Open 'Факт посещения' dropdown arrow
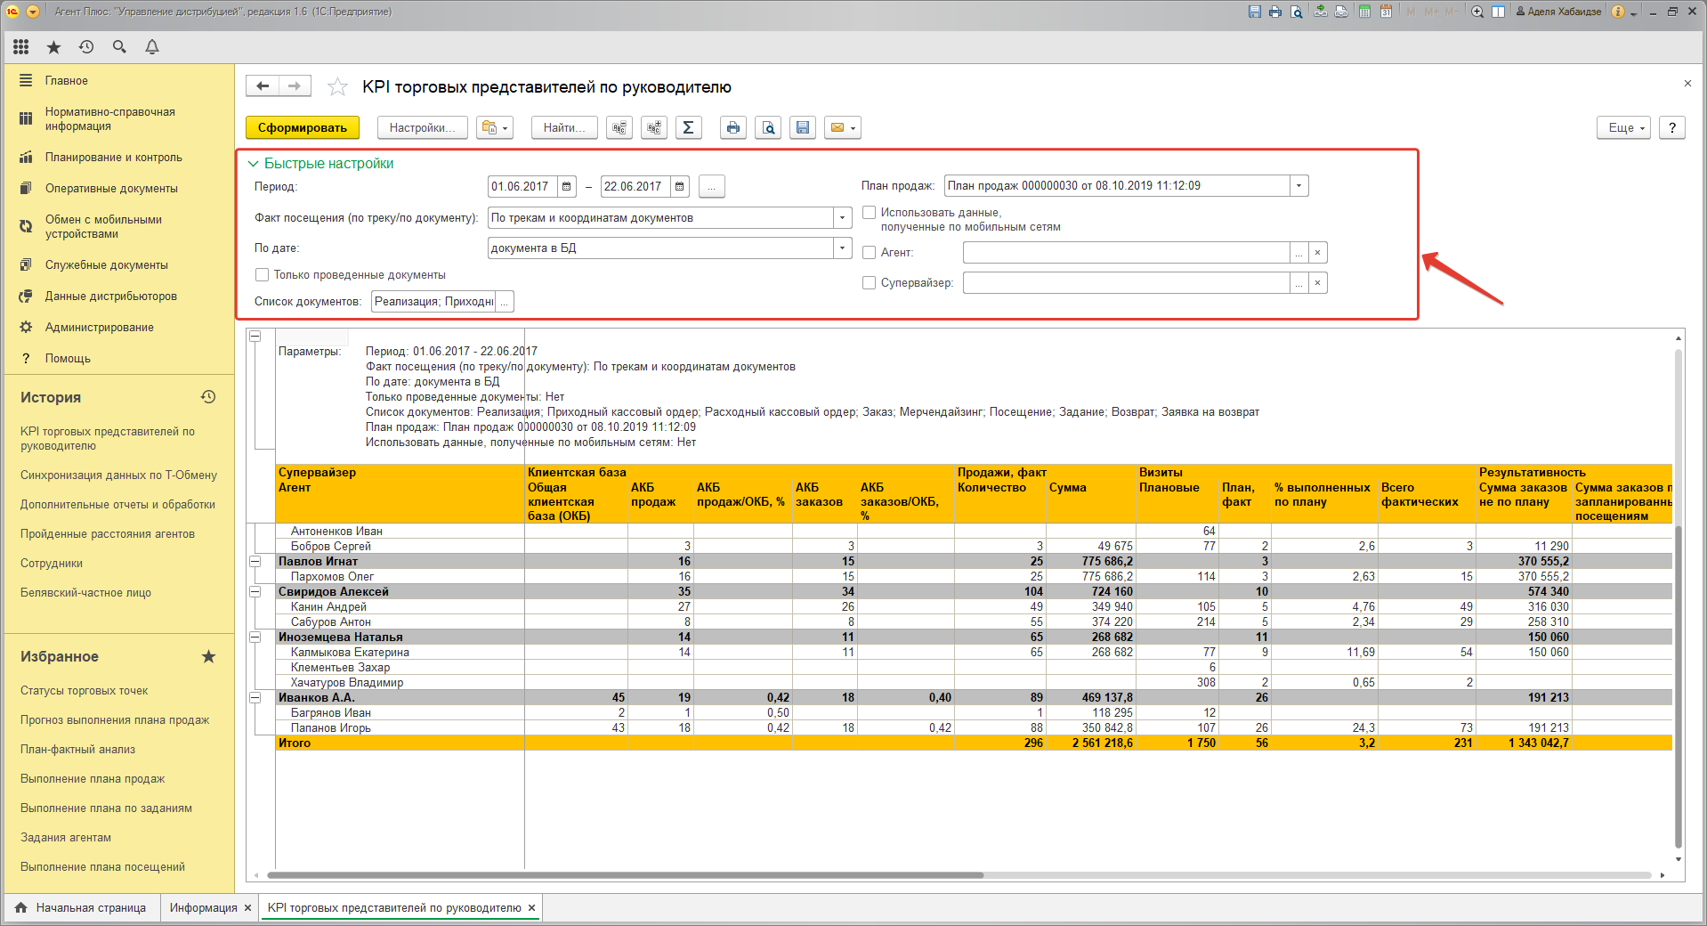Screen dimensions: 1707x926 pos(842,217)
